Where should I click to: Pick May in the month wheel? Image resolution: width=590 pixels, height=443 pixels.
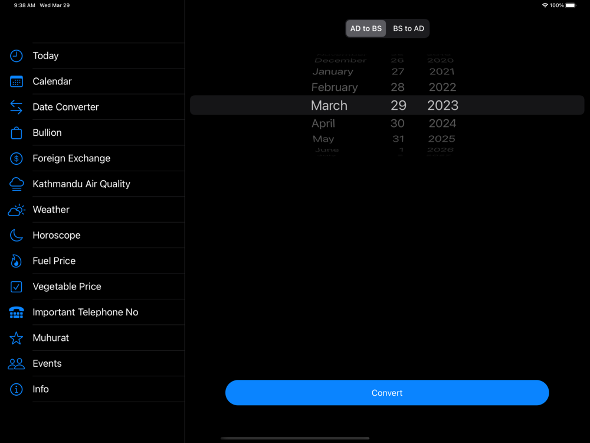[323, 139]
